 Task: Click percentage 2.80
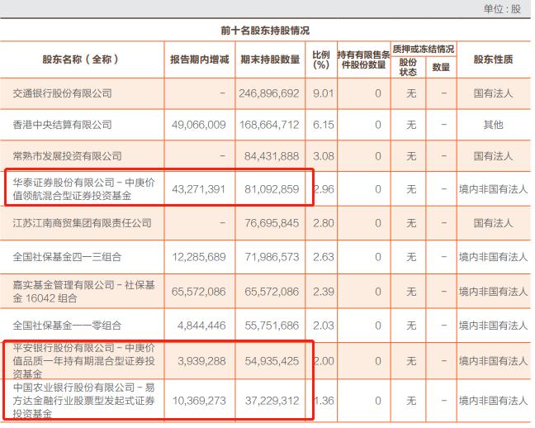pyautogui.click(x=323, y=223)
